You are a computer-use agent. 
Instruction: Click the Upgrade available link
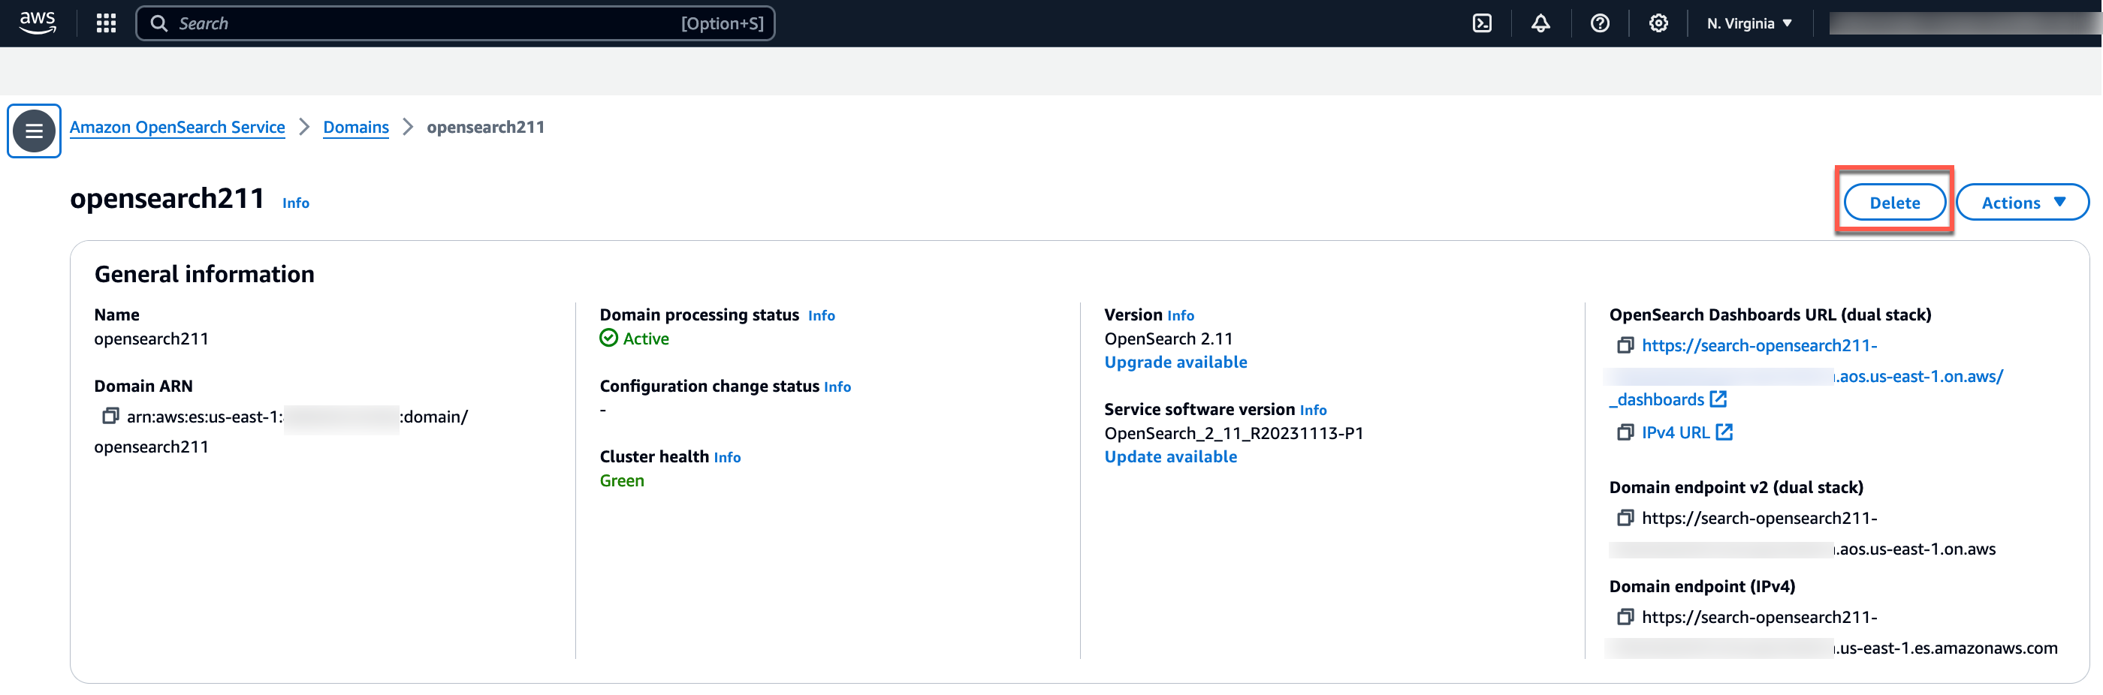(x=1175, y=363)
